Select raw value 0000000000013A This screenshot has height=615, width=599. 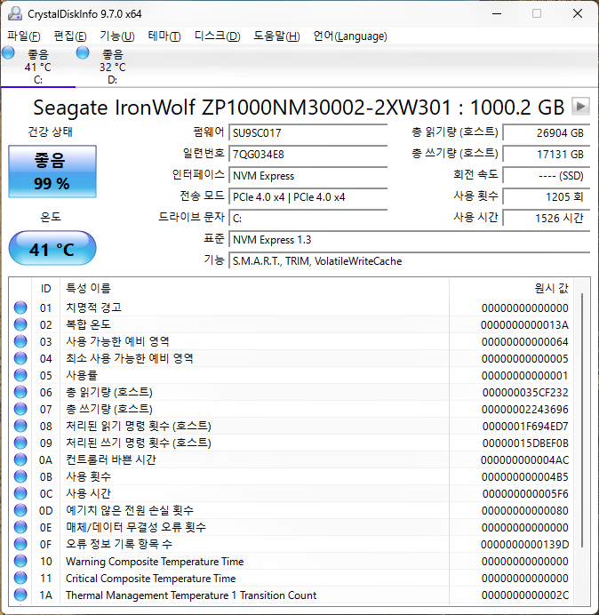pyautogui.click(x=525, y=325)
